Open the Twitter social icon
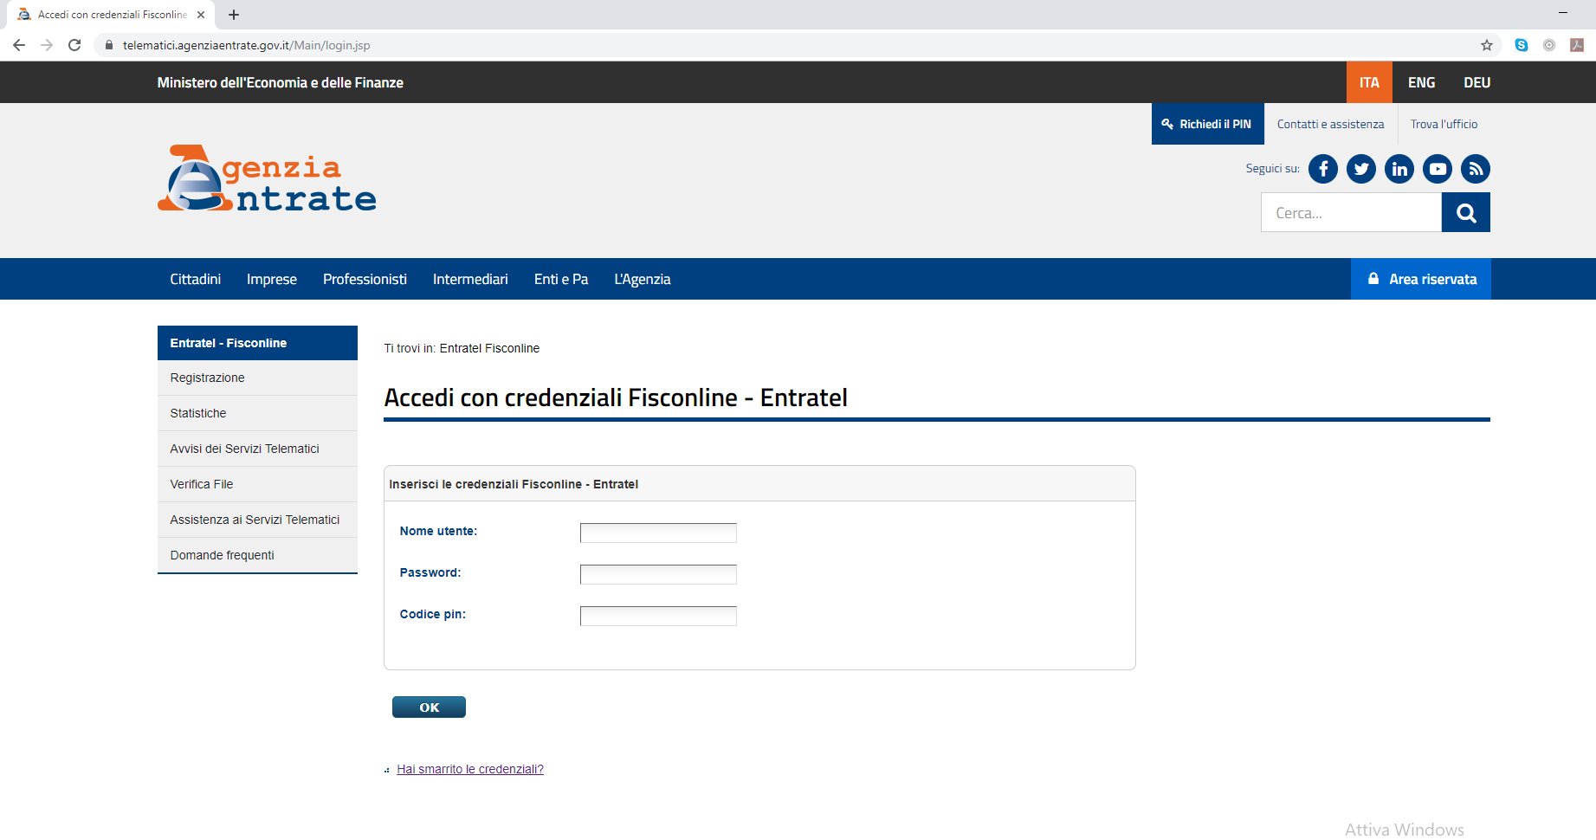Image resolution: width=1596 pixels, height=840 pixels. (1360, 169)
